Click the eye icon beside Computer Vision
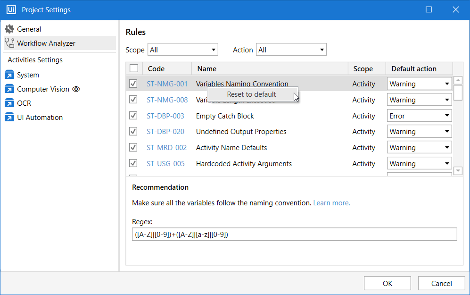This screenshot has width=470, height=295. point(76,89)
